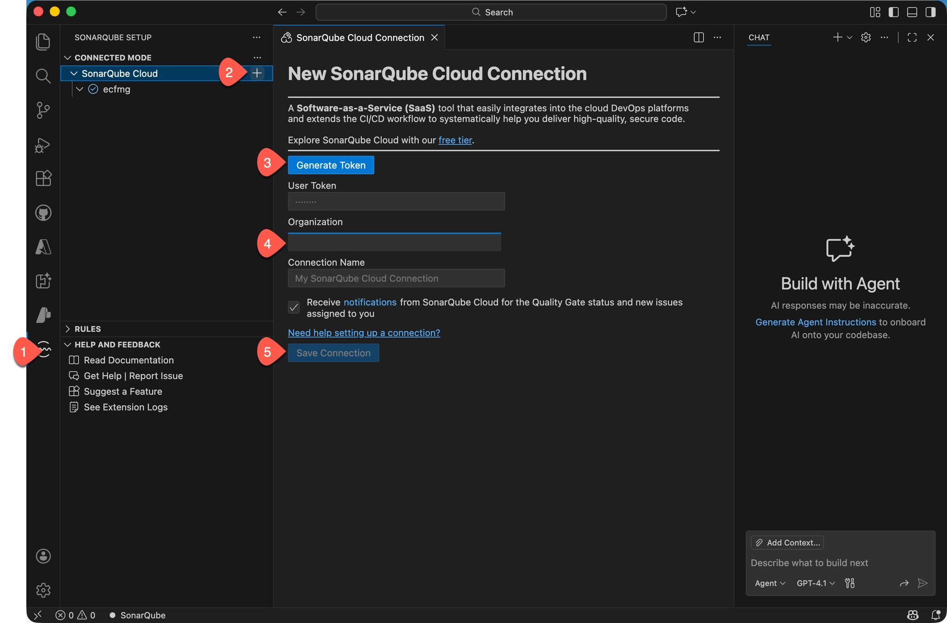Open the connection setup help link
Viewport: 947px width, 623px height.
click(364, 333)
